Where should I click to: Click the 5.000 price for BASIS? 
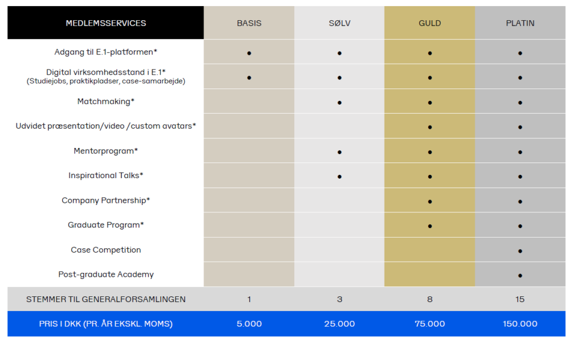click(249, 324)
